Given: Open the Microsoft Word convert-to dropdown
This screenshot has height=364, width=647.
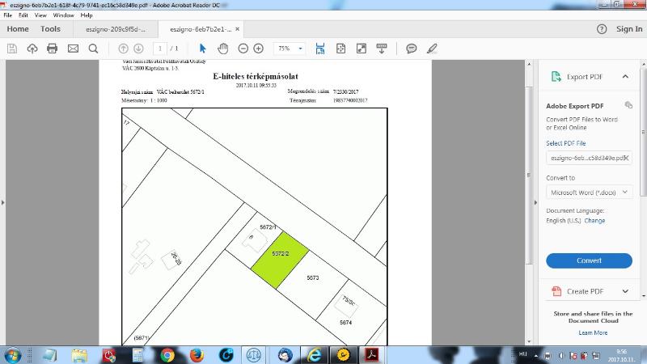Looking at the screenshot, I should coord(589,193).
